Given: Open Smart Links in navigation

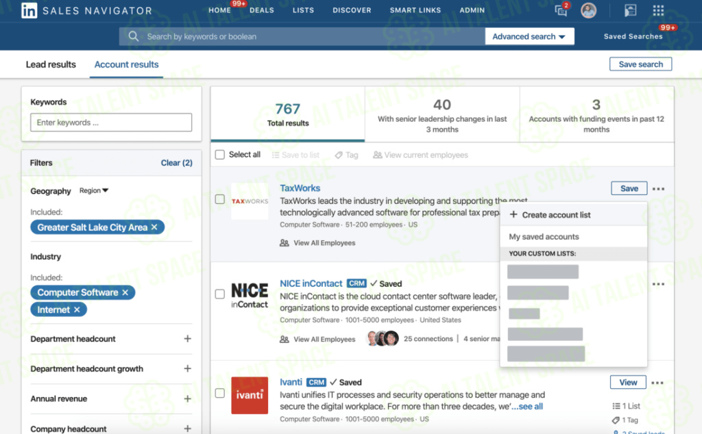Looking at the screenshot, I should (x=415, y=10).
